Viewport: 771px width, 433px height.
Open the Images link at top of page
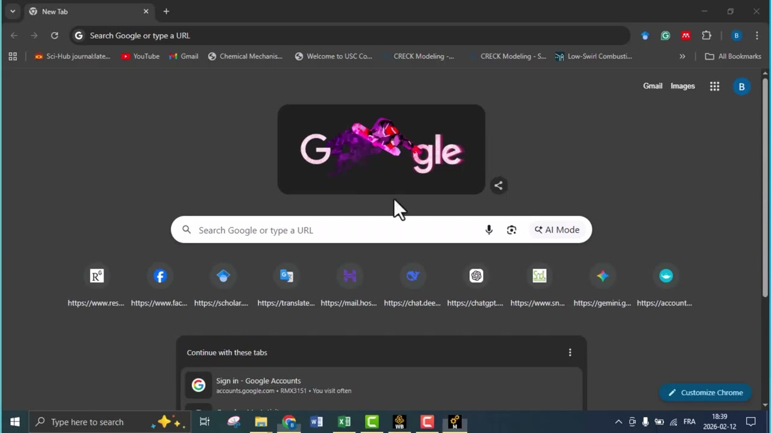682,86
